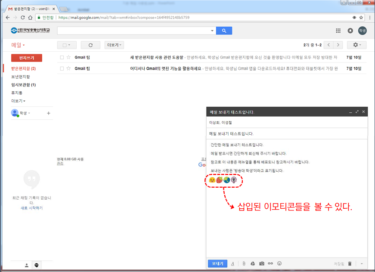
Task: Click the subject field 메일 보내기 테스트입니다
Action: pyautogui.click(x=287, y=133)
